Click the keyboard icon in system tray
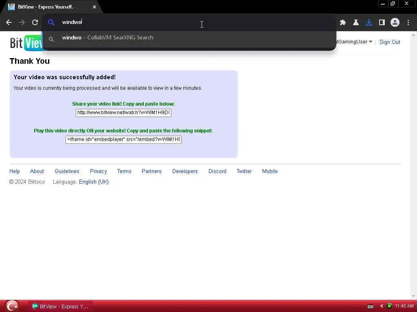Screen dimensions: 417x312 [371, 306]
